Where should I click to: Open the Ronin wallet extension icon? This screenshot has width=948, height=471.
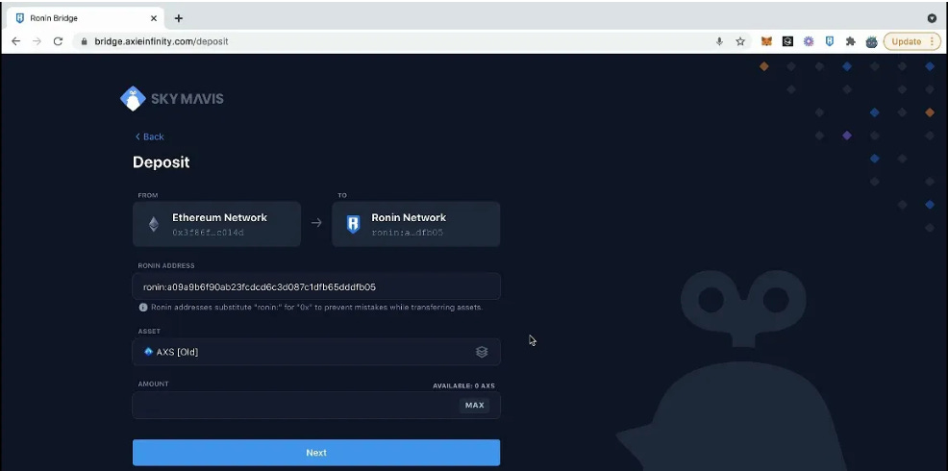[x=830, y=41]
